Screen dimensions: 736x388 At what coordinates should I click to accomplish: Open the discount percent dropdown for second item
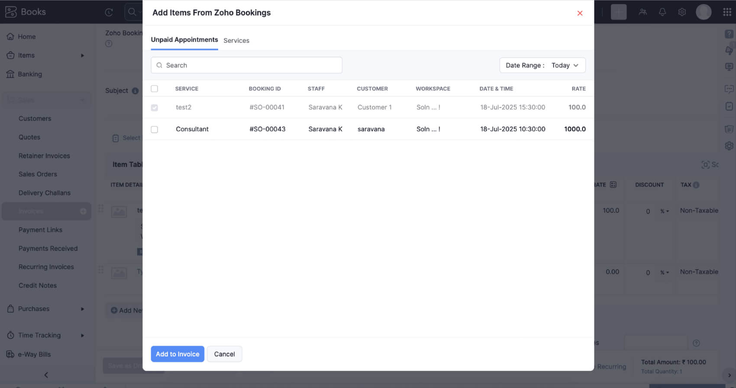(665, 273)
